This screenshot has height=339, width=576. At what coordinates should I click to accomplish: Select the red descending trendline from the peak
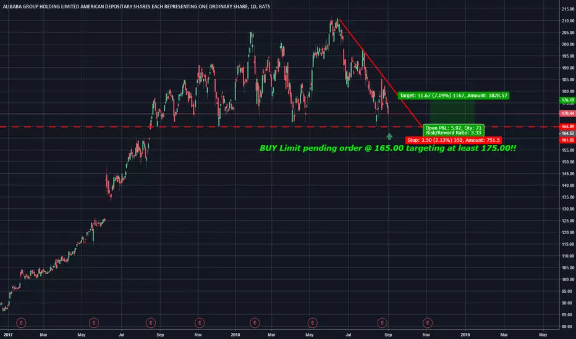pos(380,73)
